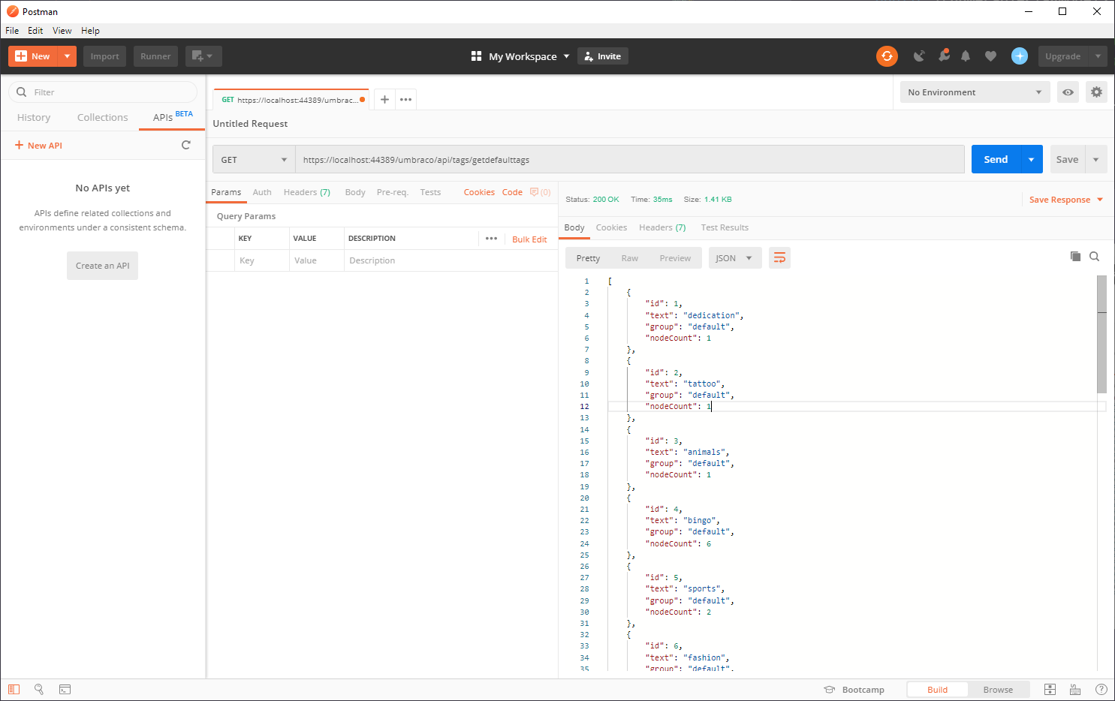This screenshot has width=1115, height=701.
Task: Open the manage environments gear icon
Action: point(1096,92)
